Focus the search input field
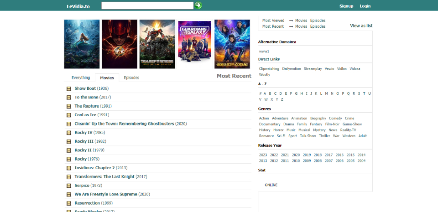 [147, 5]
